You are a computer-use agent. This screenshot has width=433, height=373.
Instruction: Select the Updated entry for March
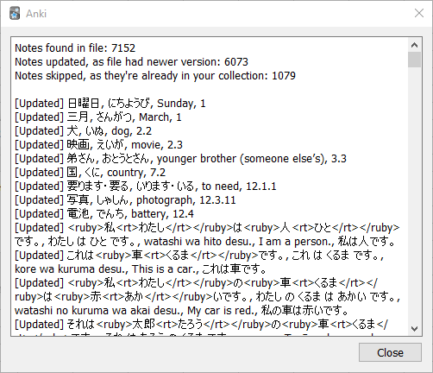pos(98,117)
